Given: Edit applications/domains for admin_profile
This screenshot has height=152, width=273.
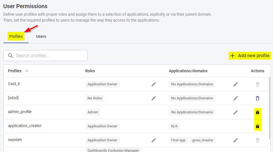Looking at the screenshot, I should pos(236,112).
